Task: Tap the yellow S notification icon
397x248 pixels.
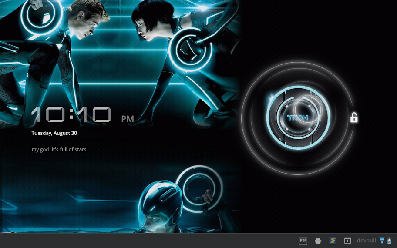Action: point(333,241)
